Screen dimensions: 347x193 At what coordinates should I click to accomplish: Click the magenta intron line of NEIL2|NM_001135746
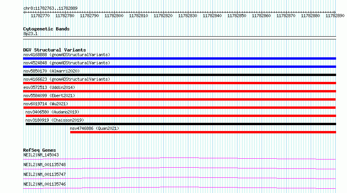(179, 188)
